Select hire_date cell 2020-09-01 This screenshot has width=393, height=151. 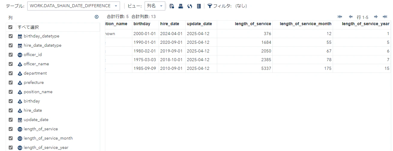pyautogui.click(x=172, y=43)
